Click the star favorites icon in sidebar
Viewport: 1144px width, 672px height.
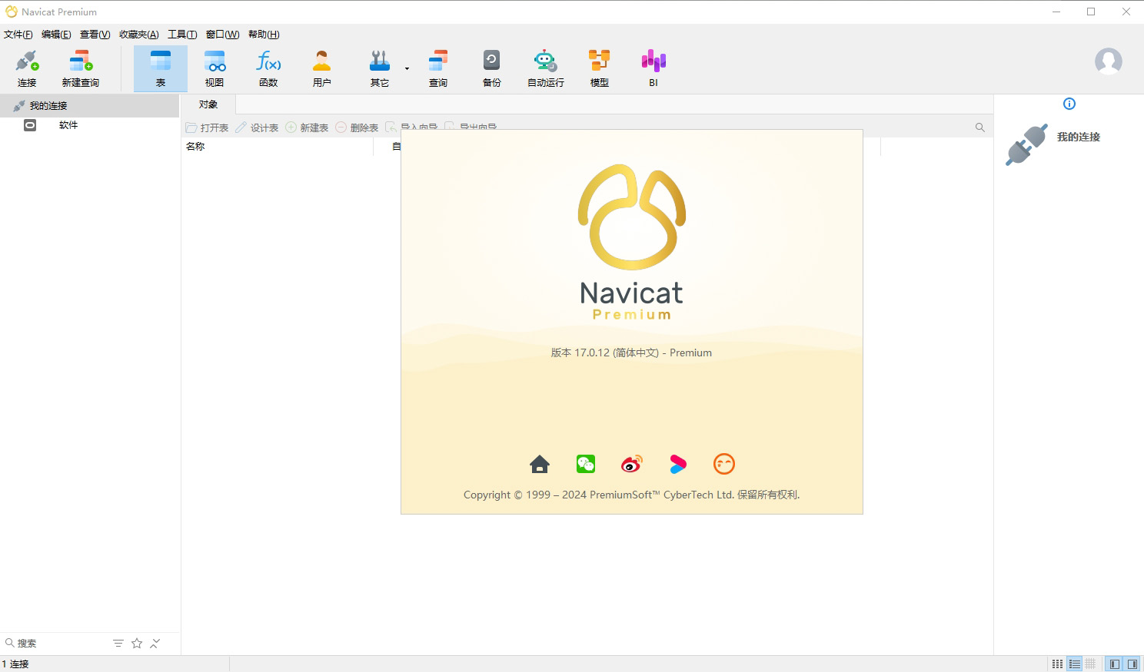point(137,644)
